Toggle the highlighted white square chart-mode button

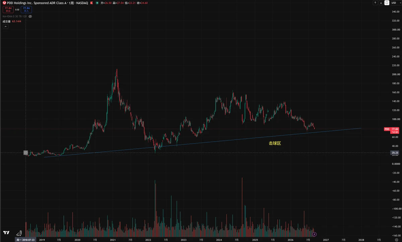tap(387, 3)
